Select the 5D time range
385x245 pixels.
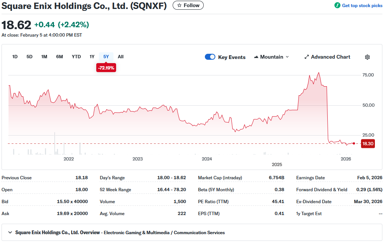click(29, 57)
